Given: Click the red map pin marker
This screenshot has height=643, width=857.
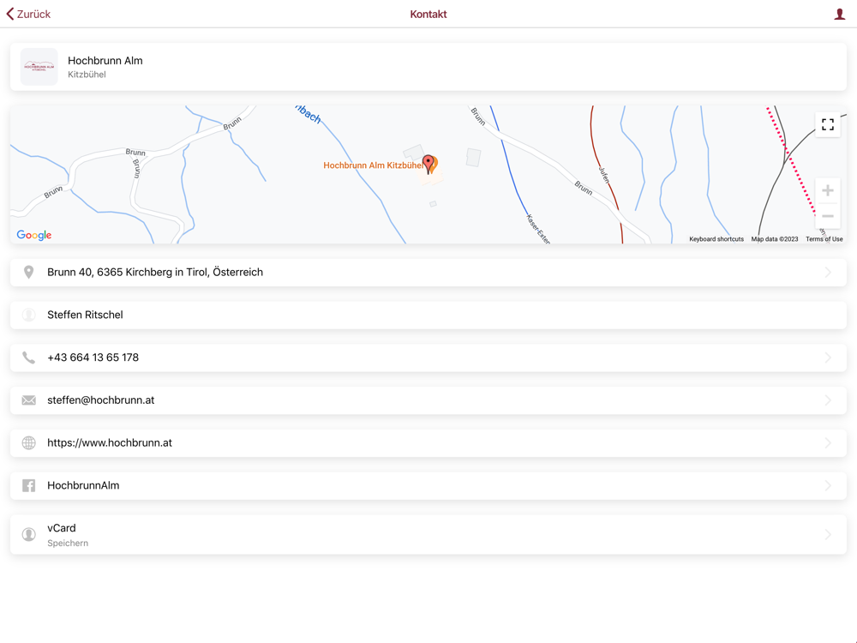Looking at the screenshot, I should pos(429,164).
